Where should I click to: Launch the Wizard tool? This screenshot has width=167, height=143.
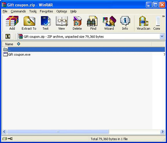[x=109, y=23]
